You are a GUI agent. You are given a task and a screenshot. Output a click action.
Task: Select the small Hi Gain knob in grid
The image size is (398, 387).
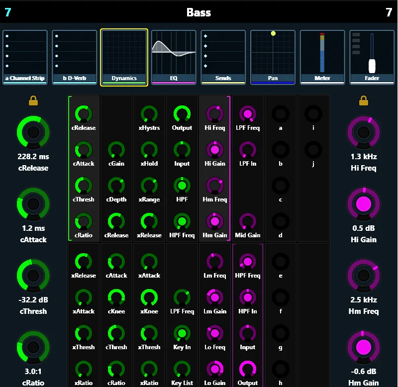pyautogui.click(x=215, y=150)
